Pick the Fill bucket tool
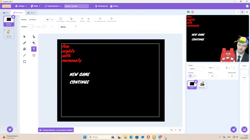The height and width of the screenshot is (140, 250). (x=24, y=49)
